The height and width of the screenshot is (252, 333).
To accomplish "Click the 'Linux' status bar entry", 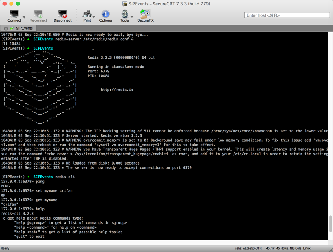I will coord(307,248).
